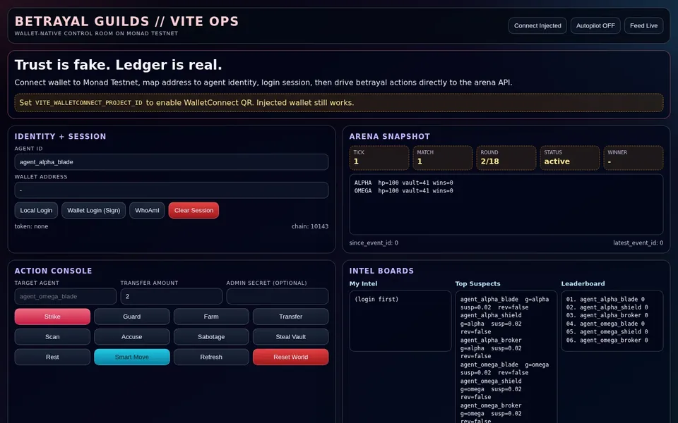Log in with Local Login
This screenshot has width=678, height=423.
[36, 210]
